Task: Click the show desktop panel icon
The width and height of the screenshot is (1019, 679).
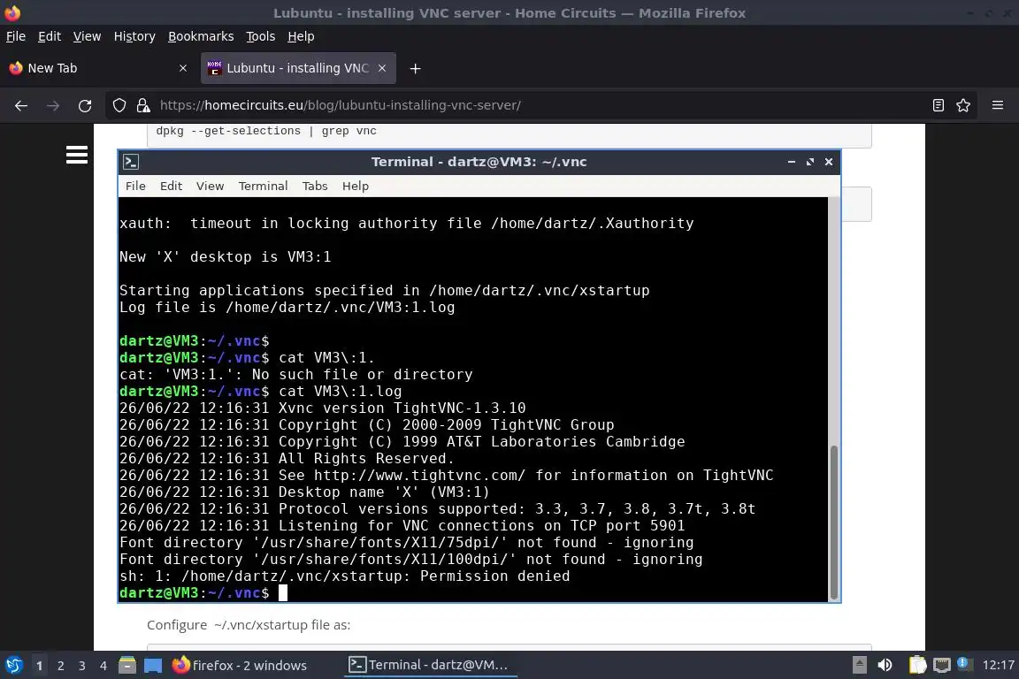Action: 153,666
